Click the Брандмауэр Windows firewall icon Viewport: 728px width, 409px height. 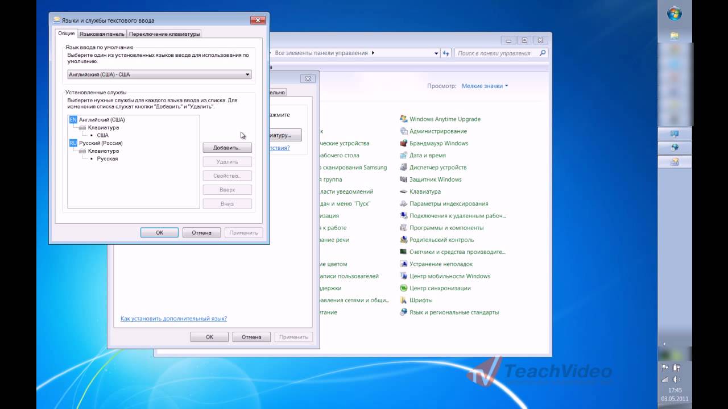(x=404, y=143)
